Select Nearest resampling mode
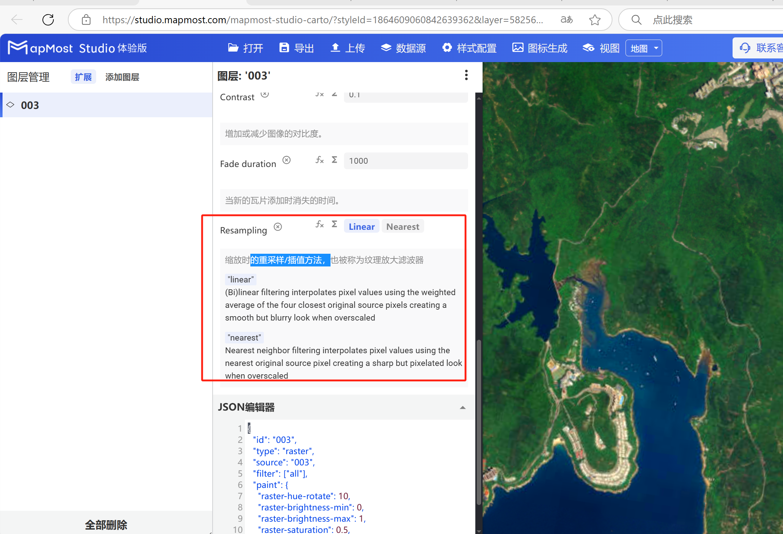783x534 pixels. (x=402, y=226)
